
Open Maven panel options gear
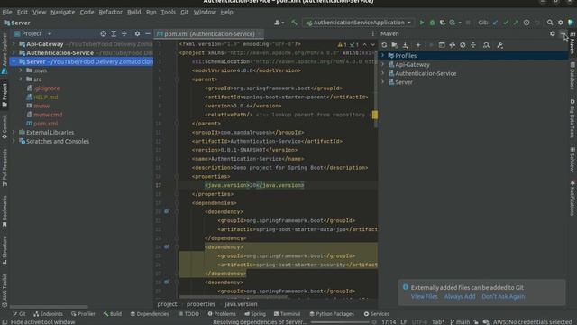coord(553,33)
